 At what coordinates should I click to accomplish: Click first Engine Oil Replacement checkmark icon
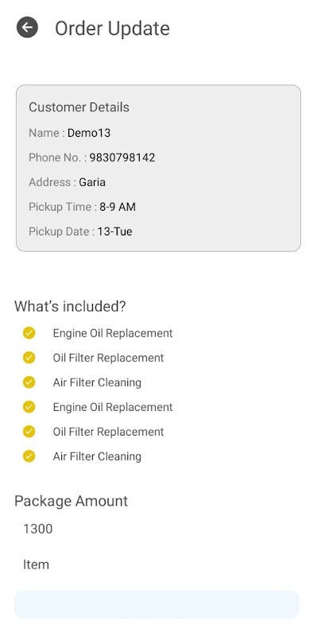pos(29,333)
